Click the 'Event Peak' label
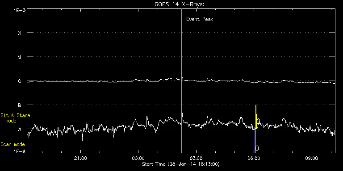This screenshot has width=343, height=171. 200,19
